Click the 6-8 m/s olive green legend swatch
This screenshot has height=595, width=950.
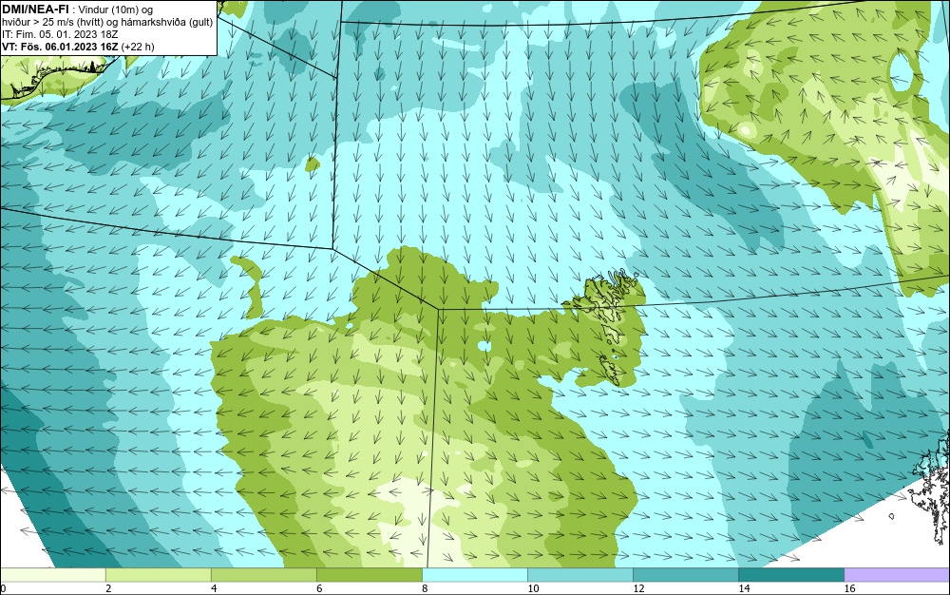click(x=369, y=574)
